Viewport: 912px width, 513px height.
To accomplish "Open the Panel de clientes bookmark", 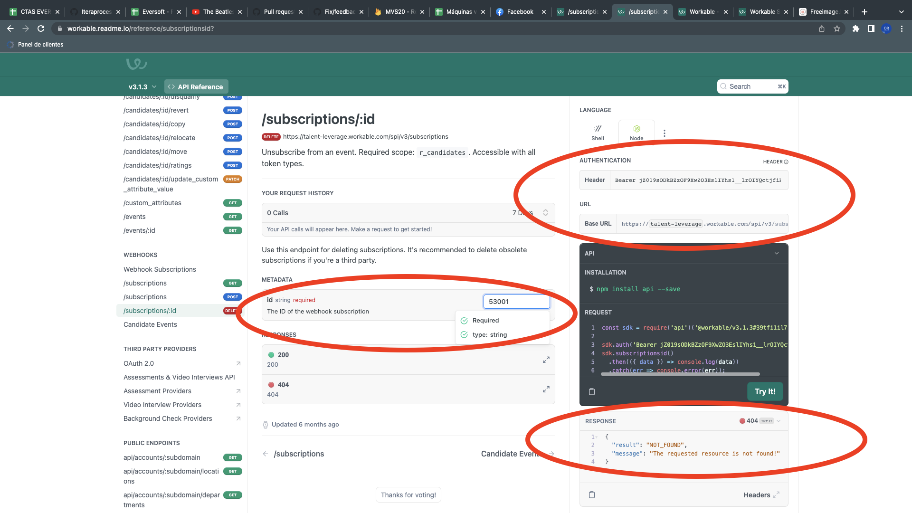I will 36,45.
